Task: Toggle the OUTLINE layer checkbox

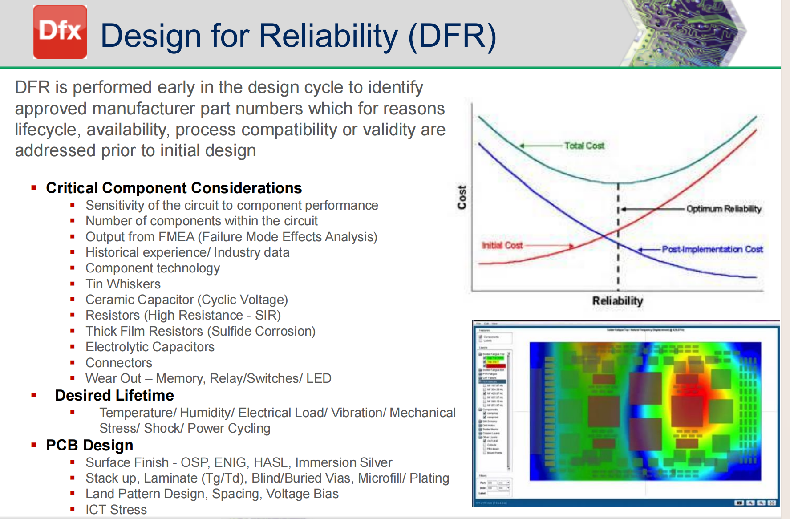Action: (485, 441)
